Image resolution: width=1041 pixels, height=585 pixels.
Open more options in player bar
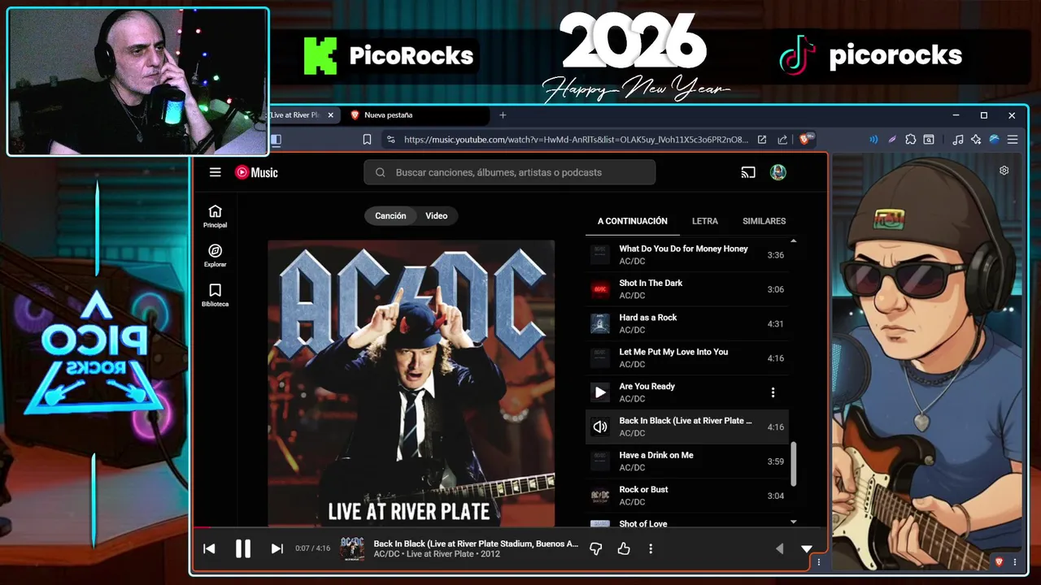click(x=651, y=548)
